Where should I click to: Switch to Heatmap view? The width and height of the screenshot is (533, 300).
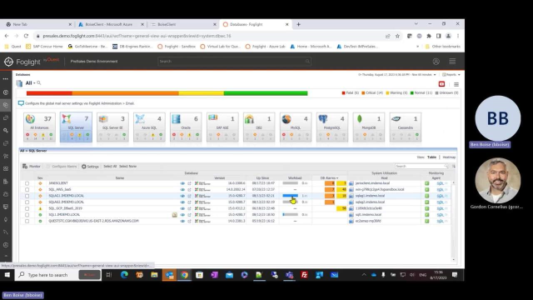[x=449, y=157]
